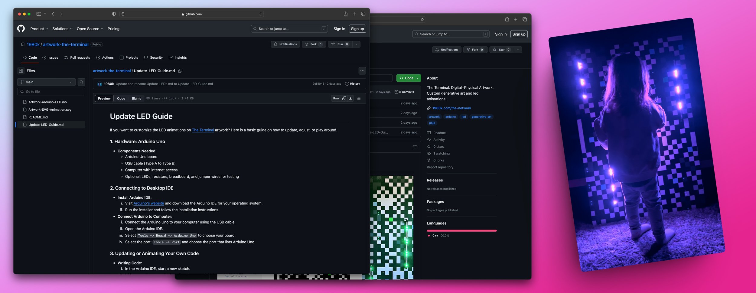Viewport: 756px width, 293px height.
Task: Open GitHub home via the Octocat logo
Action: click(21, 29)
